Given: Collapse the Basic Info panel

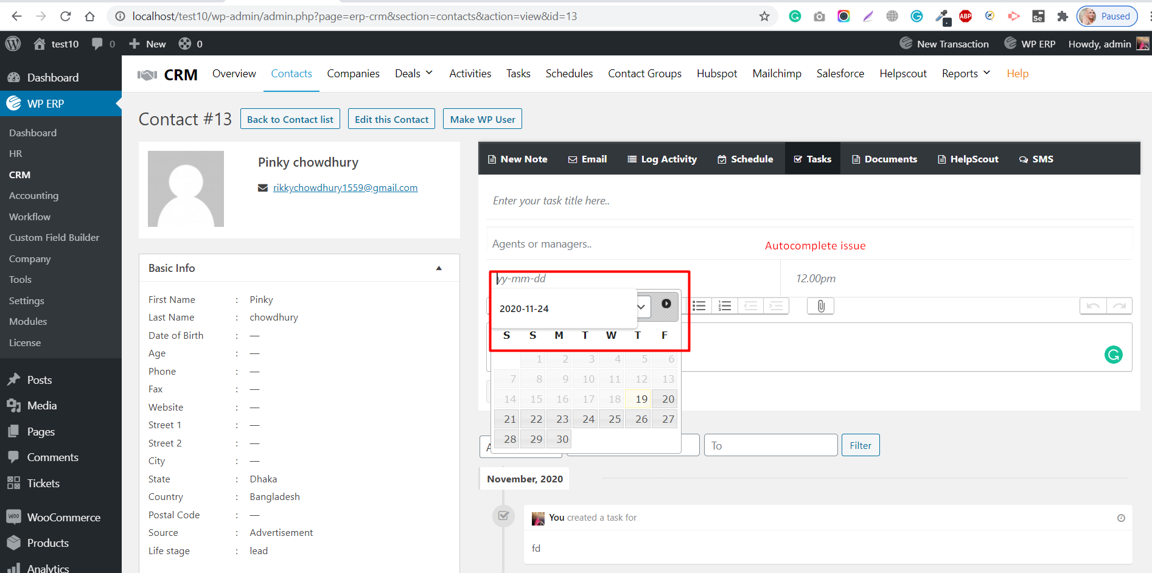Looking at the screenshot, I should pyautogui.click(x=439, y=268).
